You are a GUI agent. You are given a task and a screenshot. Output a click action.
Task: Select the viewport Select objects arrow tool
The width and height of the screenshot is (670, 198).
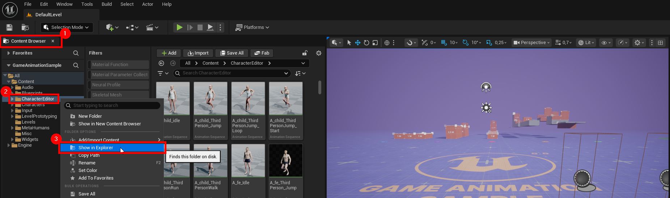(x=349, y=43)
